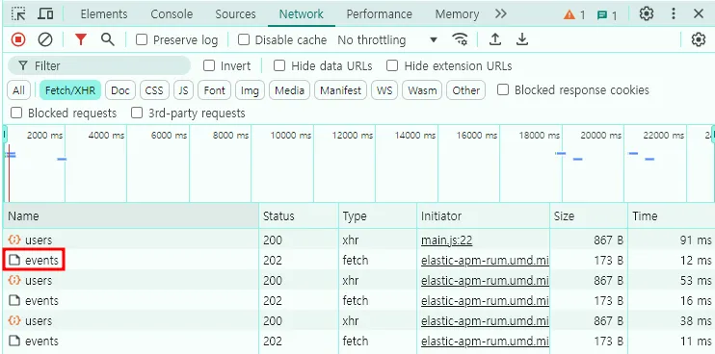The width and height of the screenshot is (715, 354).
Task: Switch to the Performance tab
Action: point(379,14)
